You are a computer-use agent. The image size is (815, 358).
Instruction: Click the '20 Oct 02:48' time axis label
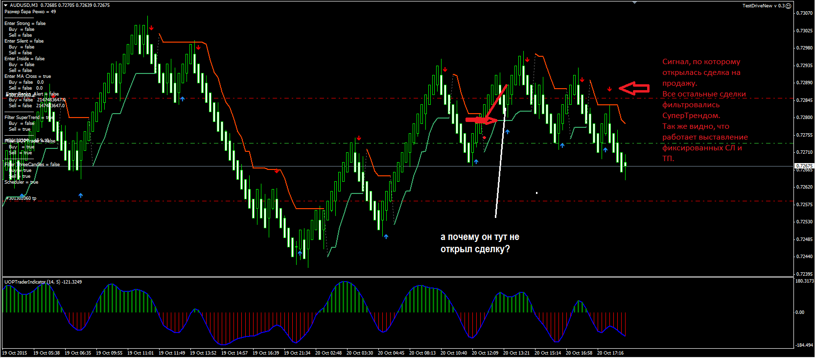tap(328, 353)
